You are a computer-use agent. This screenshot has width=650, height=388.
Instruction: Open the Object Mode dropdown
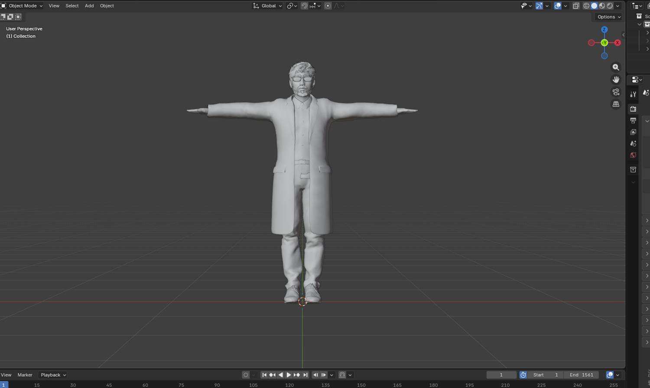click(x=22, y=6)
